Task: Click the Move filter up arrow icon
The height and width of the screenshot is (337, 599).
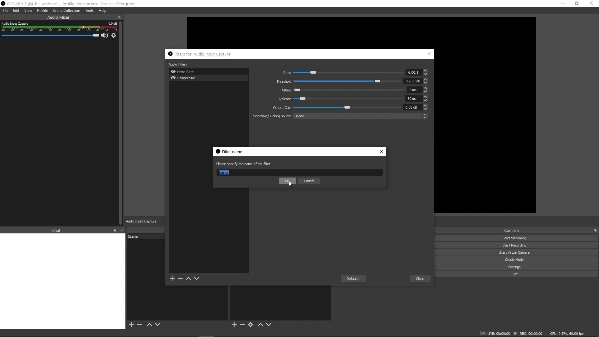Action: 188,278
